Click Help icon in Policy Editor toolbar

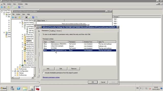click(33, 17)
